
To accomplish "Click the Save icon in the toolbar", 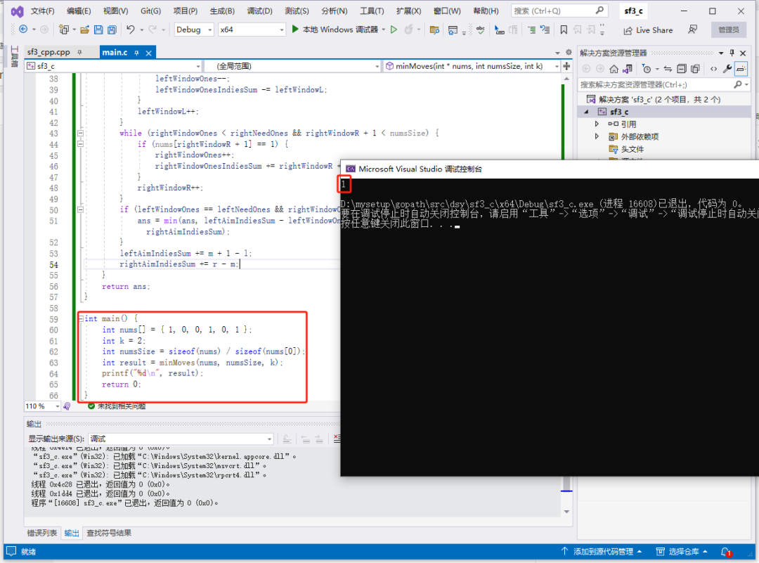I will point(98,30).
